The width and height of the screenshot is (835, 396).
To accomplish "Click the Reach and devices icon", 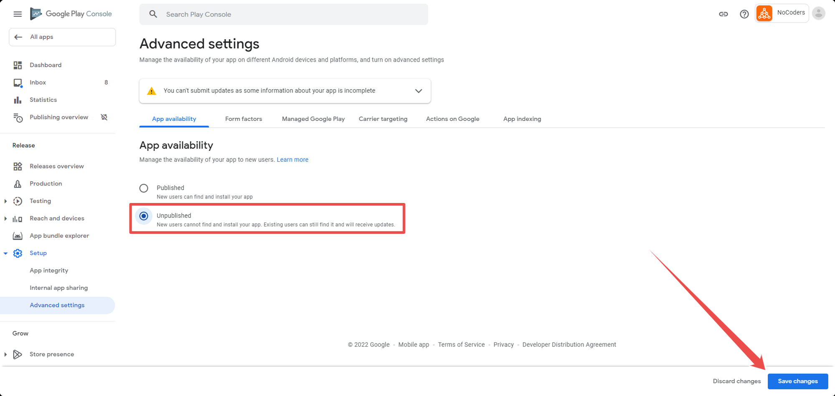I will click(18, 219).
